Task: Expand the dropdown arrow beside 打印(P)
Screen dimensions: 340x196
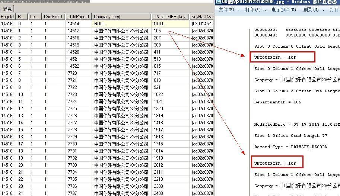Action: point(265,10)
